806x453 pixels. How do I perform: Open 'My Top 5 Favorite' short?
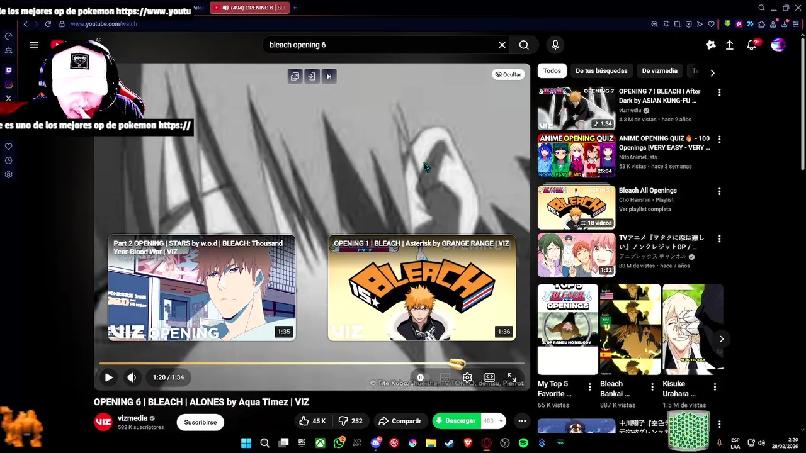coord(567,329)
